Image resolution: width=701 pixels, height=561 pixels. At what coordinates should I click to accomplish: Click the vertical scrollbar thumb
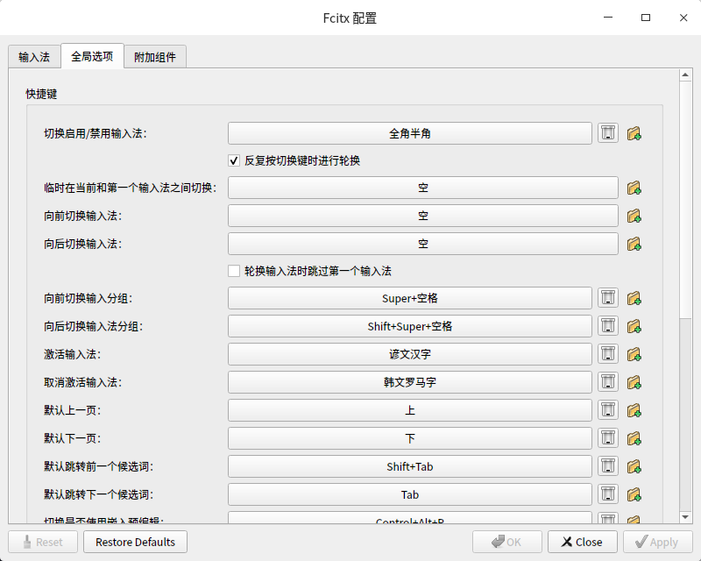tap(685, 200)
